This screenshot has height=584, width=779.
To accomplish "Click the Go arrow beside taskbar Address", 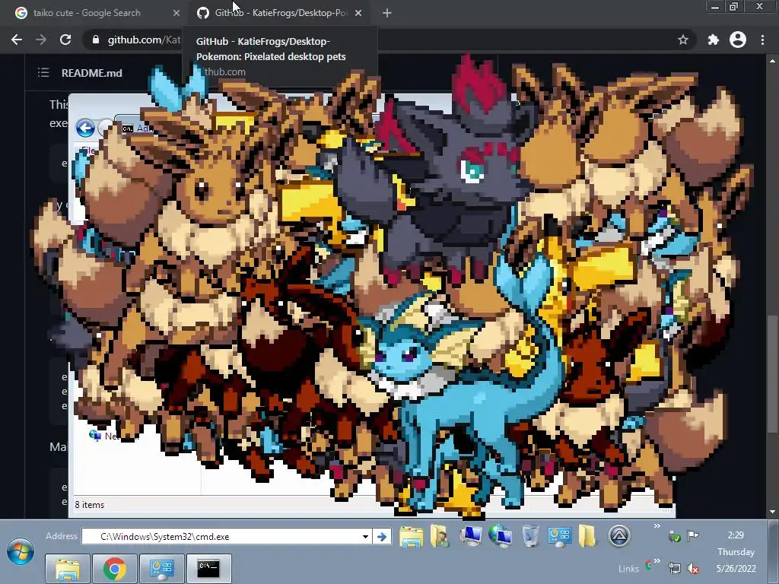I will pos(382,536).
